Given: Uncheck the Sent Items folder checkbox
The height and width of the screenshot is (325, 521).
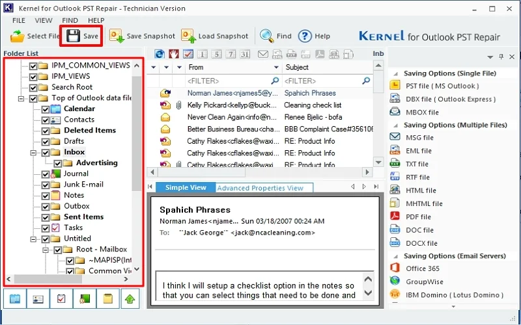Looking at the screenshot, I should click(46, 217).
